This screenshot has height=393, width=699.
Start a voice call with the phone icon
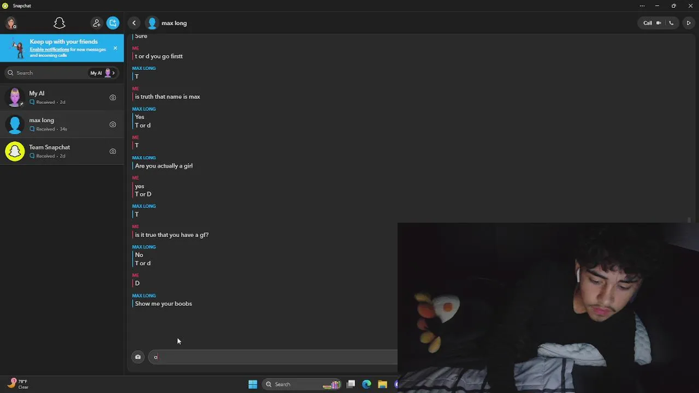(x=671, y=23)
